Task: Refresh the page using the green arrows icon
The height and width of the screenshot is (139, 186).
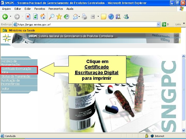Action: 35,17
